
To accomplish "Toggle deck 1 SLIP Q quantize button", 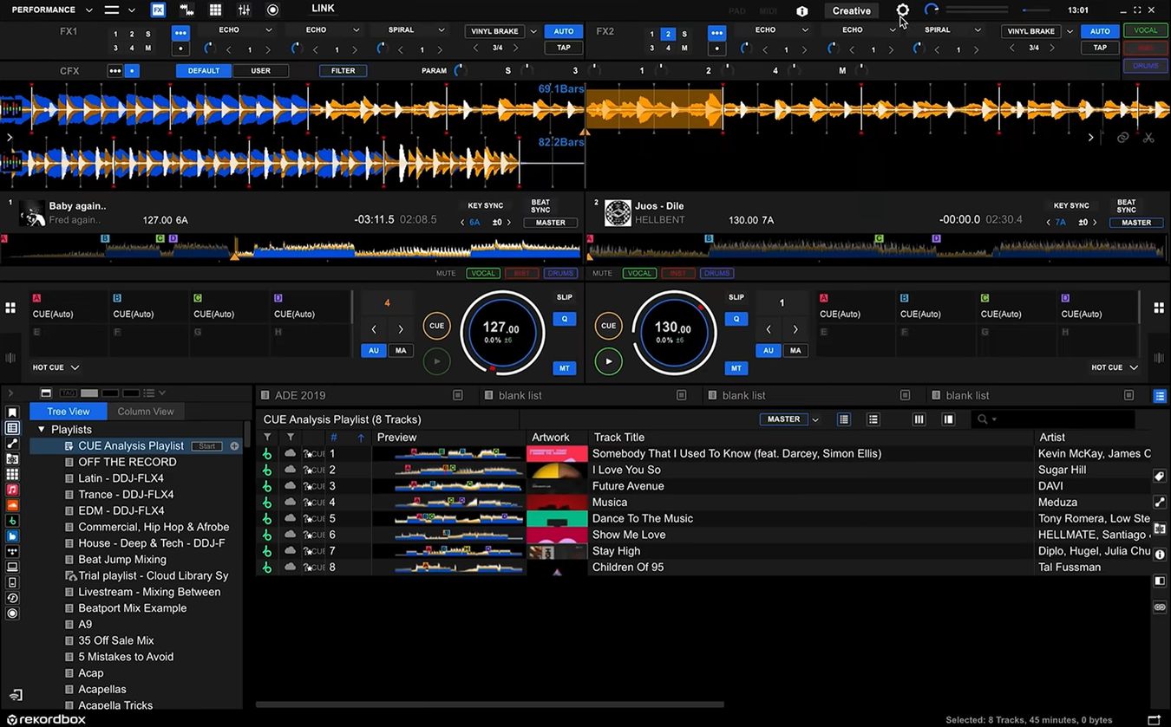I will click(x=564, y=319).
